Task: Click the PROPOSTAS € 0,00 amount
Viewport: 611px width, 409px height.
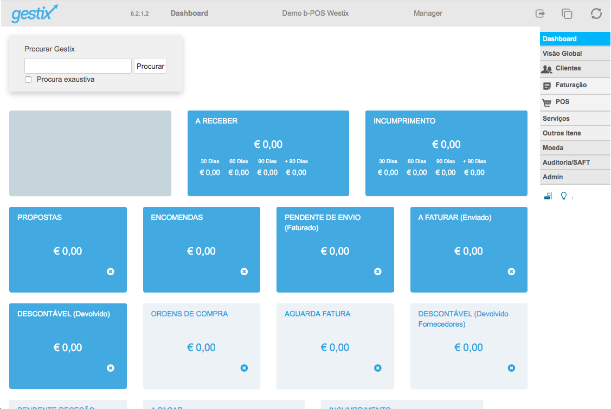Action: click(x=68, y=251)
